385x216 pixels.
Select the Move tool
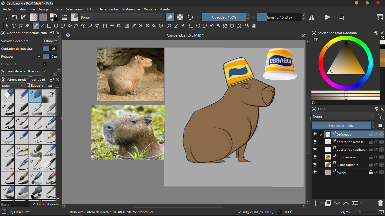pyautogui.click(x=112, y=26)
